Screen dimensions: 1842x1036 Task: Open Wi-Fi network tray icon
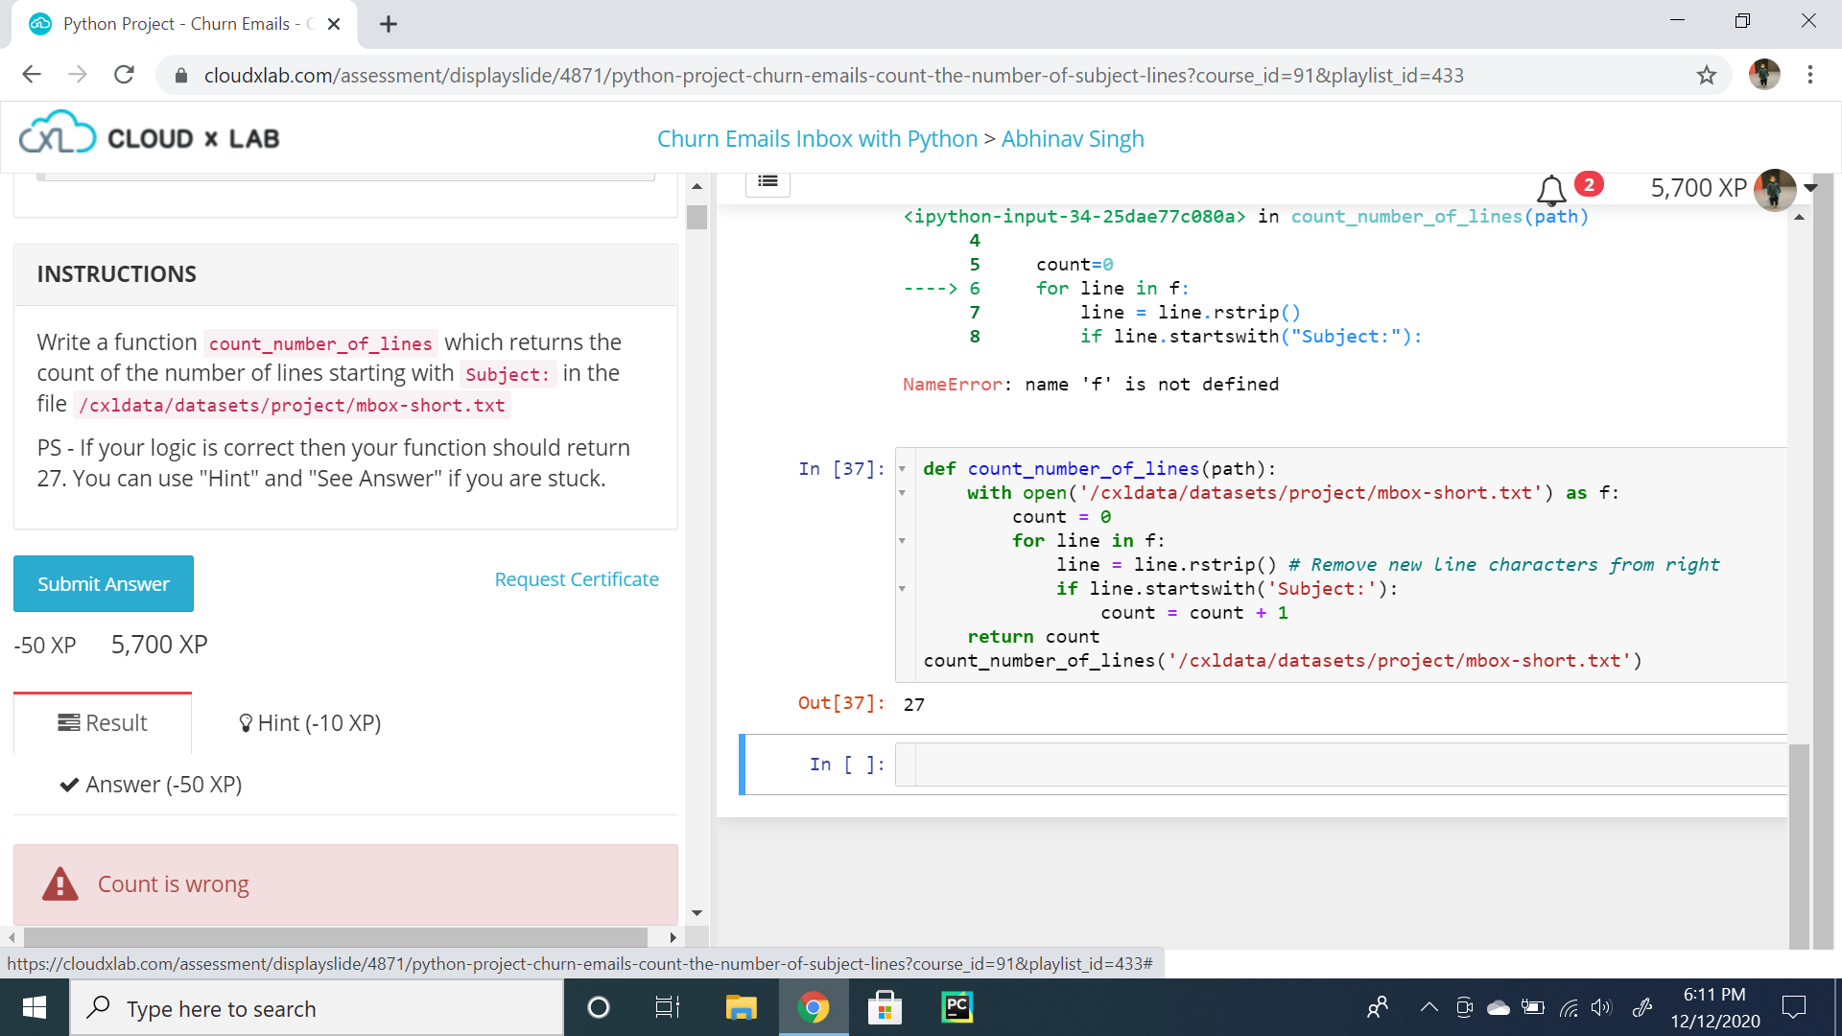tap(1568, 1007)
